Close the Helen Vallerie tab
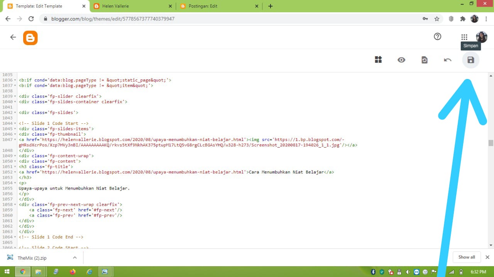The height and width of the screenshot is (277, 494). pos(170,6)
